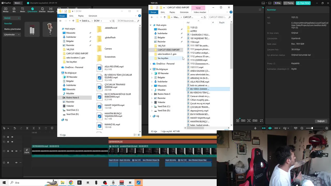Expand the Çıkartmalar category in sidebar
This screenshot has width=331, height=186.
(12, 34)
